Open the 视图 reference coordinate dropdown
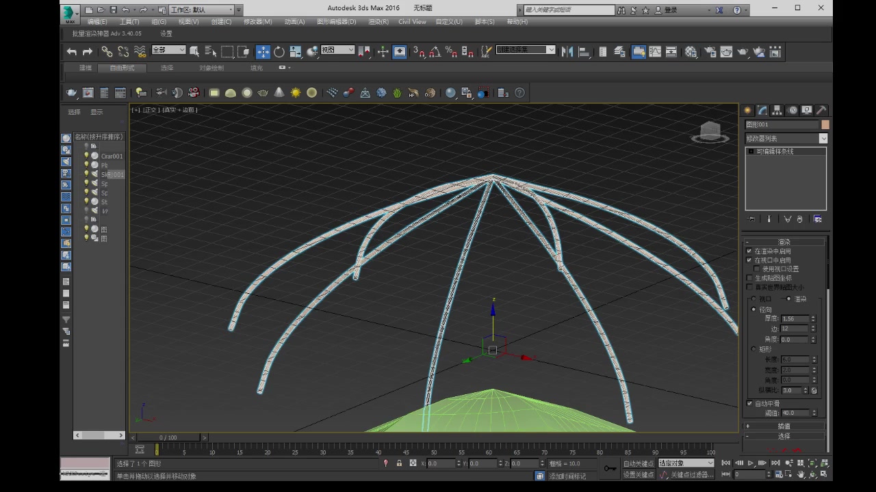Image resolution: width=876 pixels, height=492 pixels. point(337,50)
